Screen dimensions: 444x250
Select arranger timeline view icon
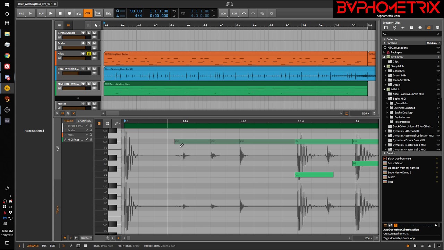coord(68,25)
